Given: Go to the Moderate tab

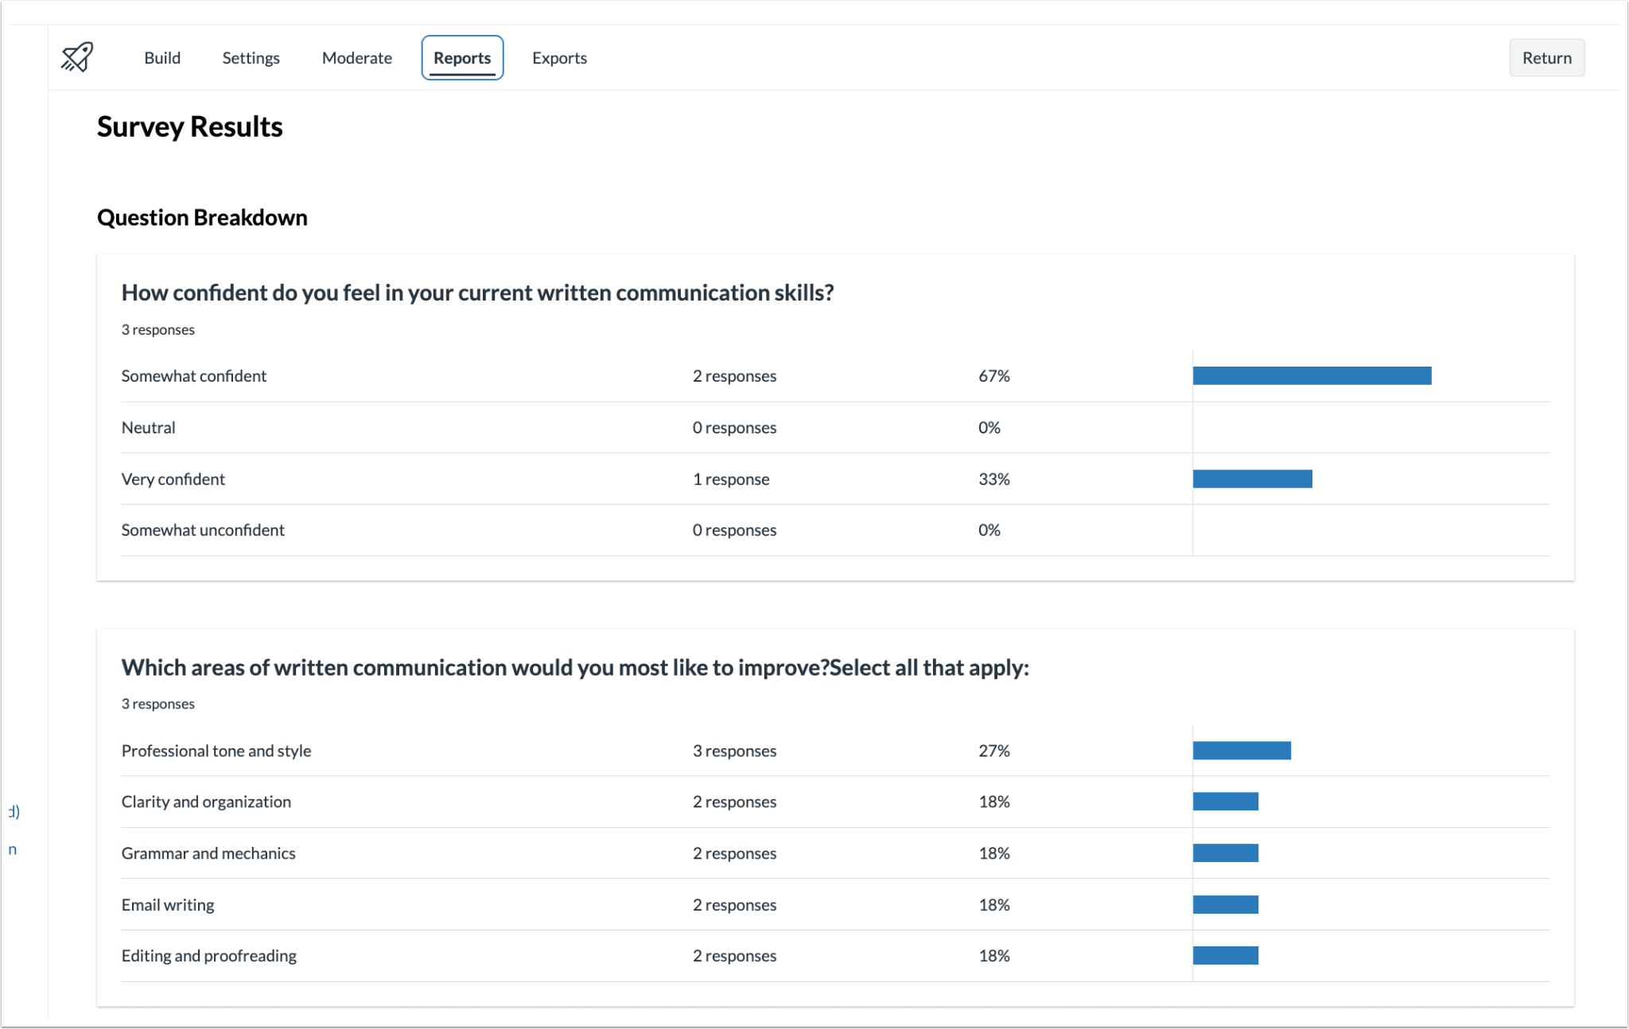Looking at the screenshot, I should pyautogui.click(x=356, y=57).
